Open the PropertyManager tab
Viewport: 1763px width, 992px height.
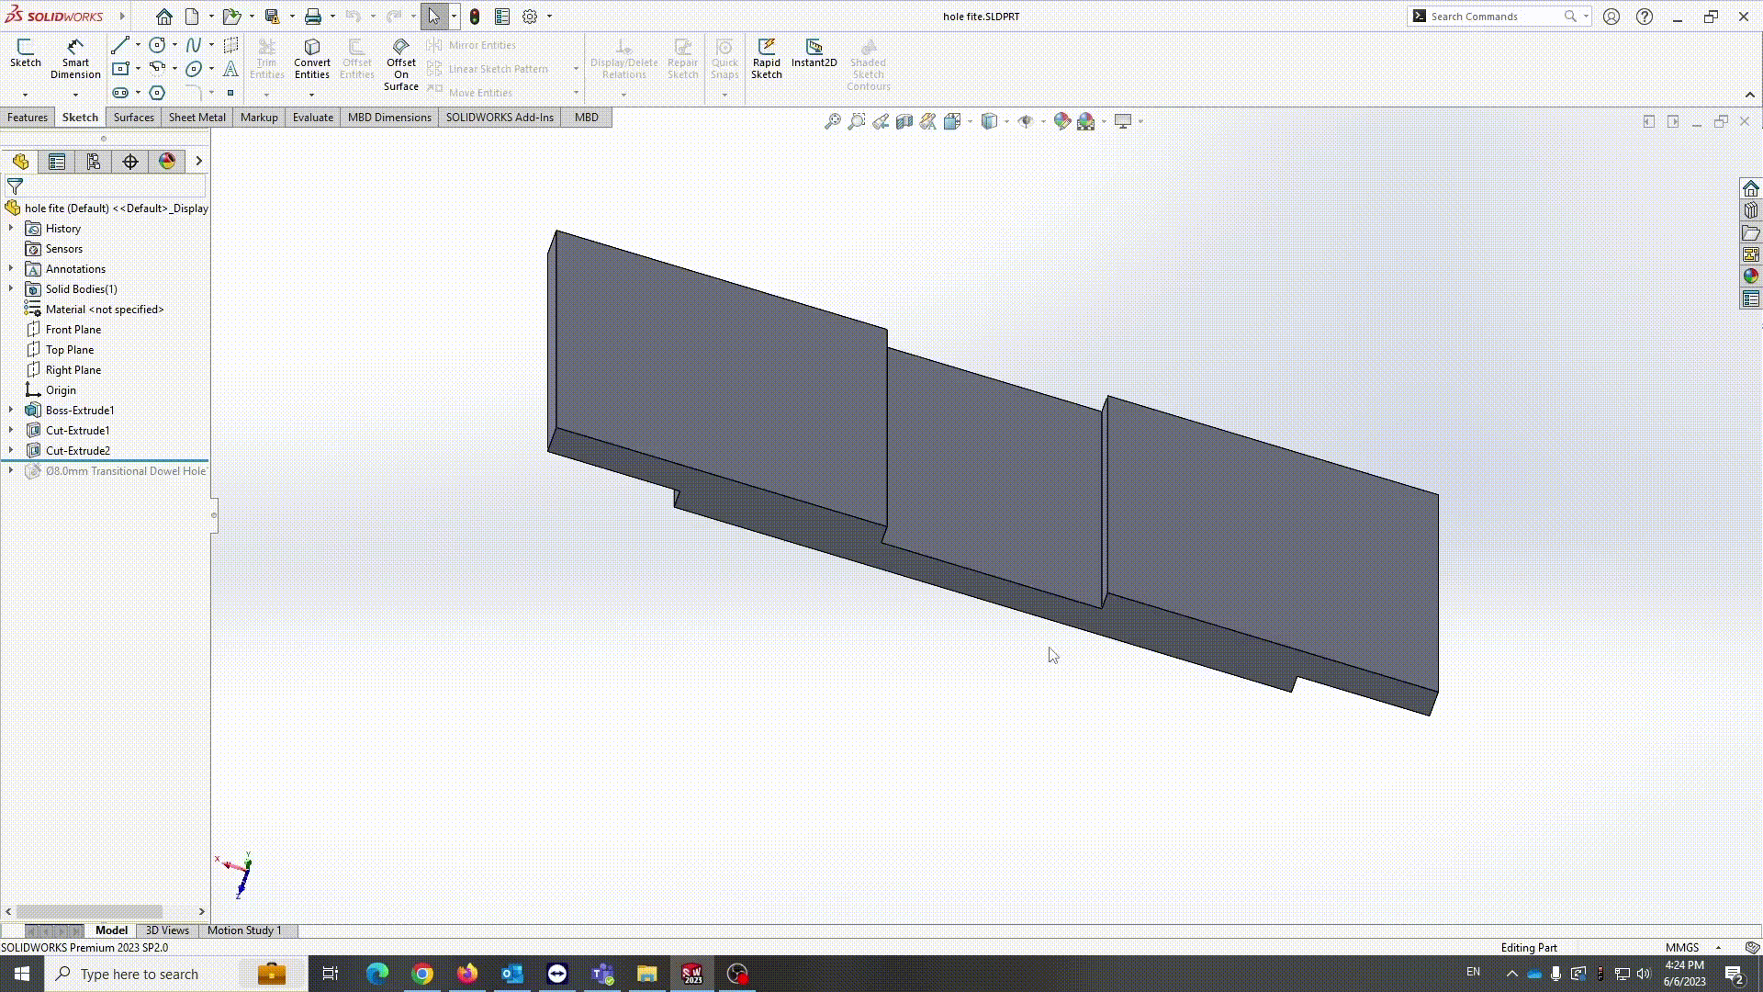coord(57,162)
